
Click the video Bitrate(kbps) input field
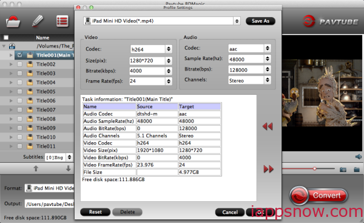[x=147, y=71]
